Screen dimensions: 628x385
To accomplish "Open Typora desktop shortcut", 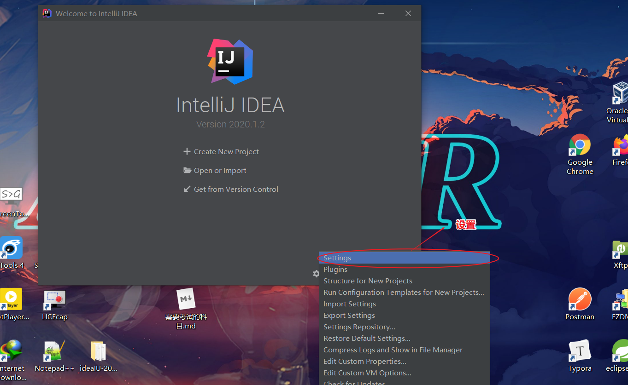I will point(580,356).
